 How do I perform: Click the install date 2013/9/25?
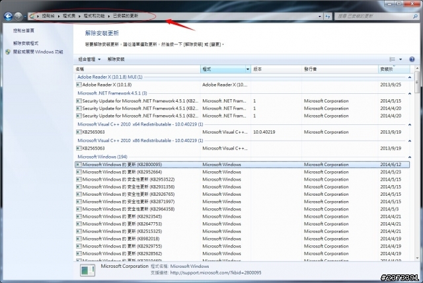click(x=391, y=85)
